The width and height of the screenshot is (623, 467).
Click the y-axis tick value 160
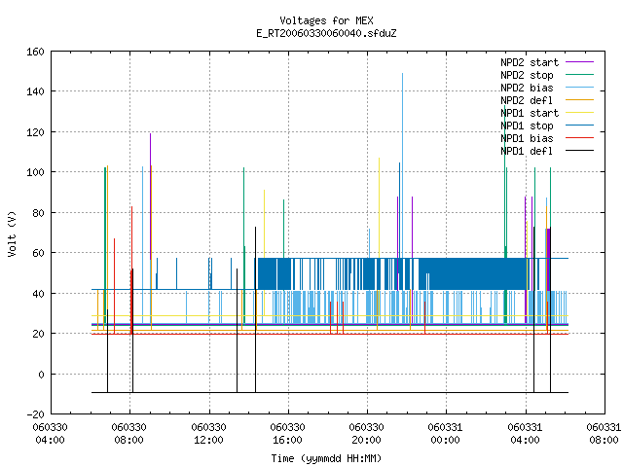click(35, 52)
